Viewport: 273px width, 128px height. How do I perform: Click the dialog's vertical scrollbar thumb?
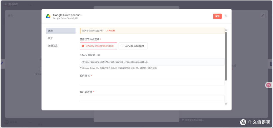tap(226, 56)
